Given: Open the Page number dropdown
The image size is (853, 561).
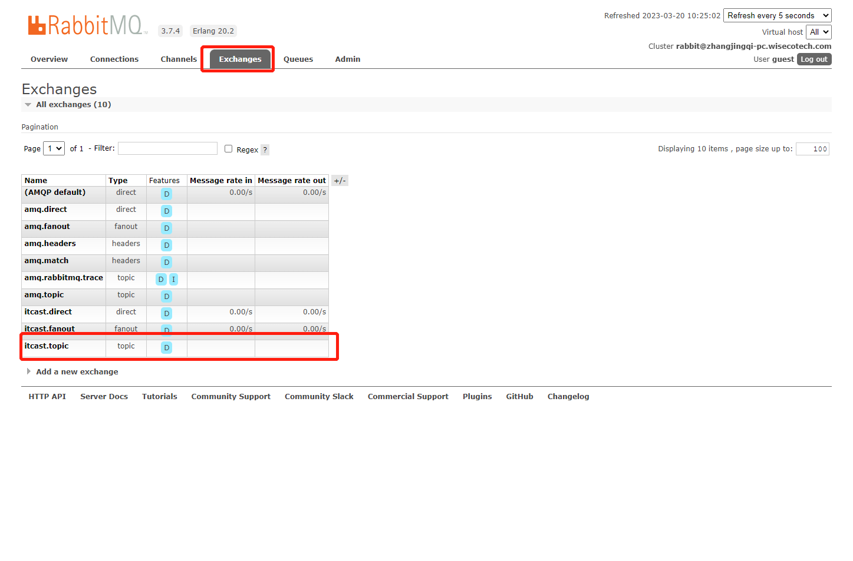Looking at the screenshot, I should click(x=54, y=148).
